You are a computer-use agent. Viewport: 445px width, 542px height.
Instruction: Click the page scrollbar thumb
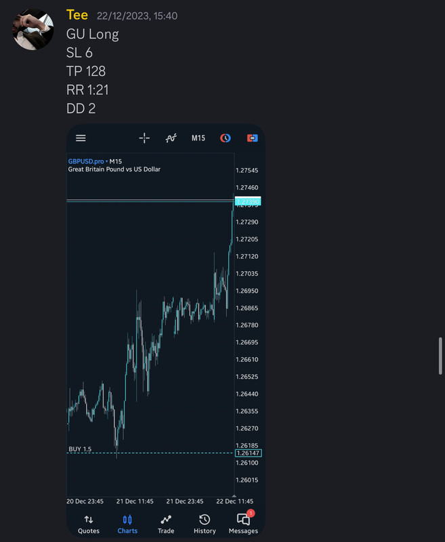(440, 356)
